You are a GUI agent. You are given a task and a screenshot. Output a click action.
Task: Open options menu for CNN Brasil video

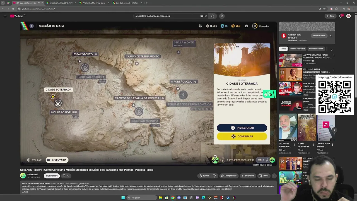pos(334,55)
